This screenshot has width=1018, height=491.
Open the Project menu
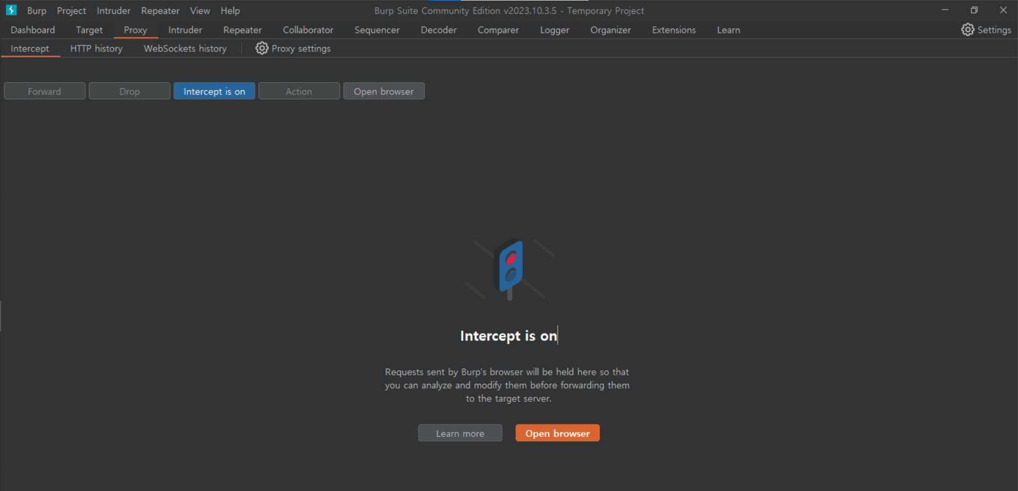point(72,11)
